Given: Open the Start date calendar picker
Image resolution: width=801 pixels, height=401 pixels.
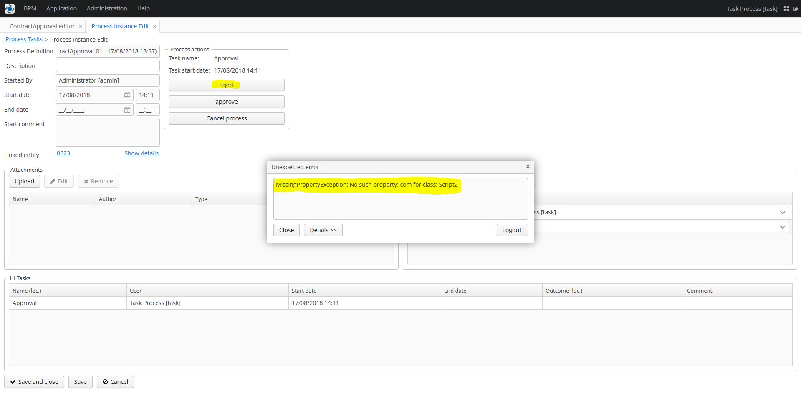Looking at the screenshot, I should point(127,95).
